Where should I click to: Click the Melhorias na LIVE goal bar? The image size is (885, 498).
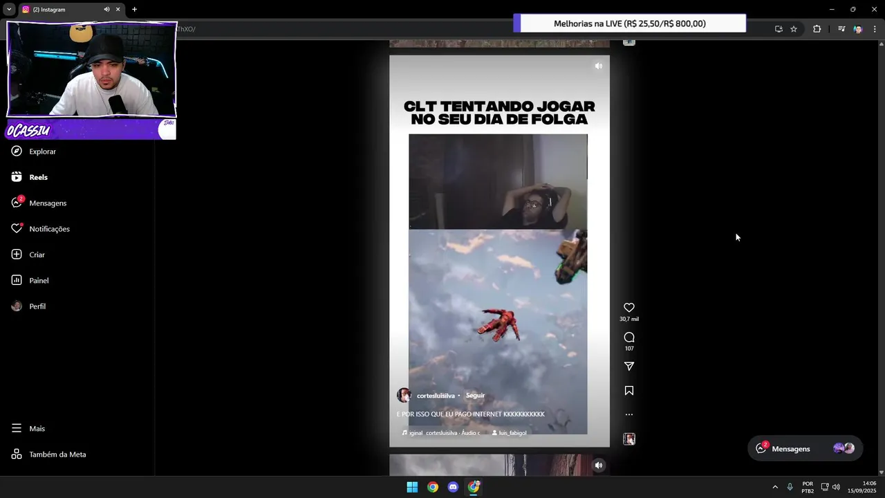pyautogui.click(x=630, y=24)
